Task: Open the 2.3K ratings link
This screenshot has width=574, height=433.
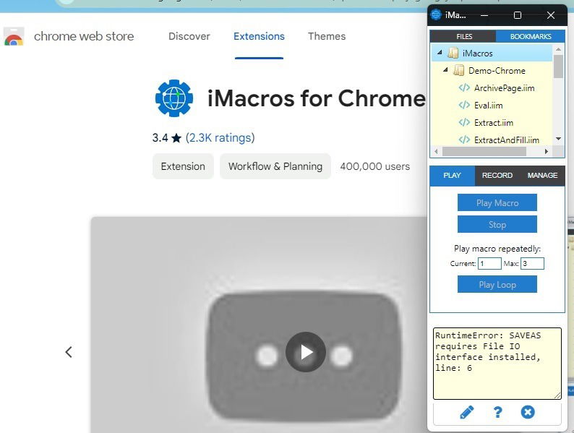Action: click(x=220, y=137)
